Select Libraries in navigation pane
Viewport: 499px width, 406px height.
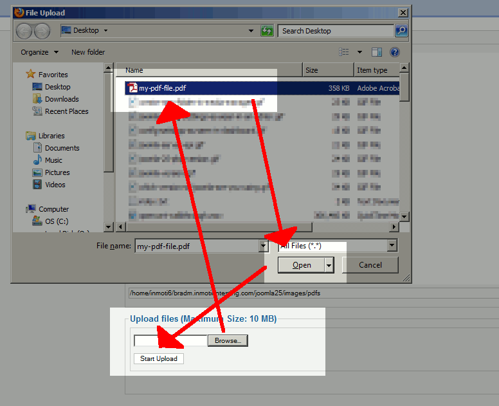45,136
